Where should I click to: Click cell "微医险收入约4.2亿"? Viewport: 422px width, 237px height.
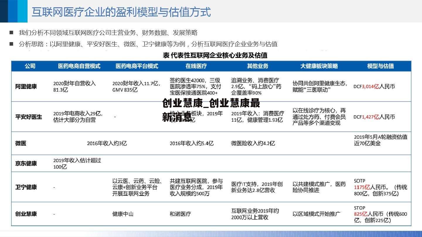[x=253, y=143]
